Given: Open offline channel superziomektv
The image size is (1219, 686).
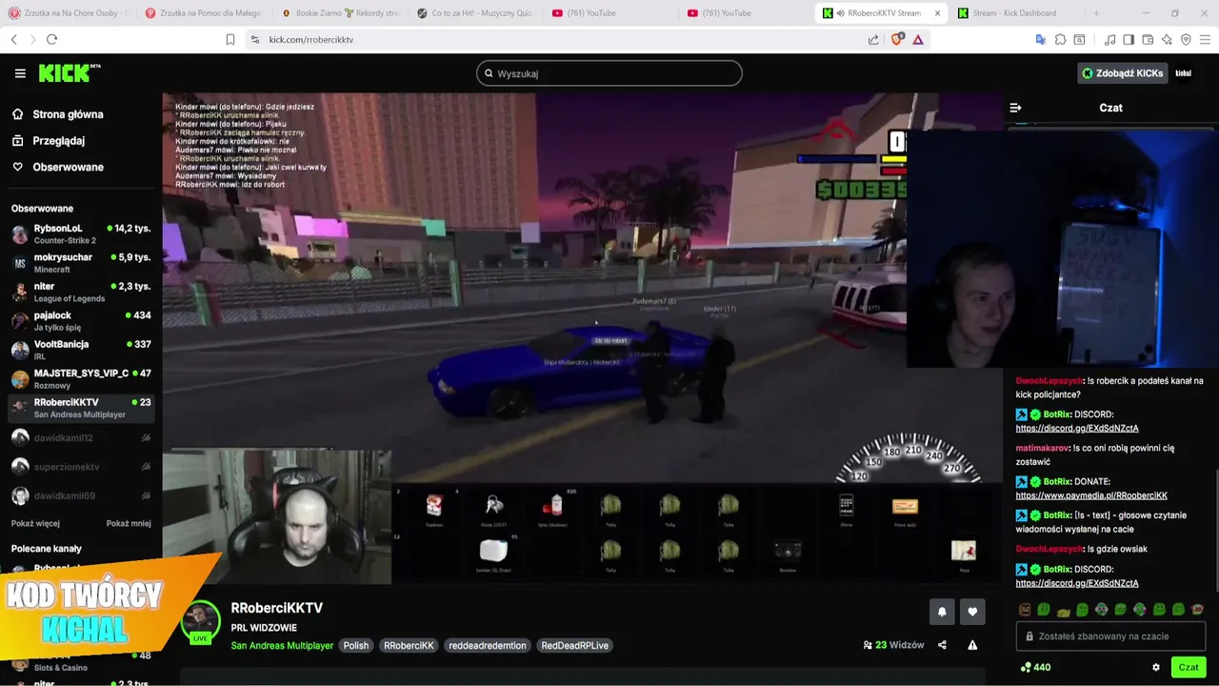Looking at the screenshot, I should tap(81, 467).
